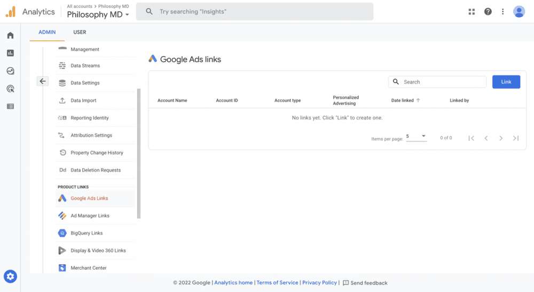Click the Property Change History clock icon
The width and height of the screenshot is (534, 292).
(x=62, y=153)
